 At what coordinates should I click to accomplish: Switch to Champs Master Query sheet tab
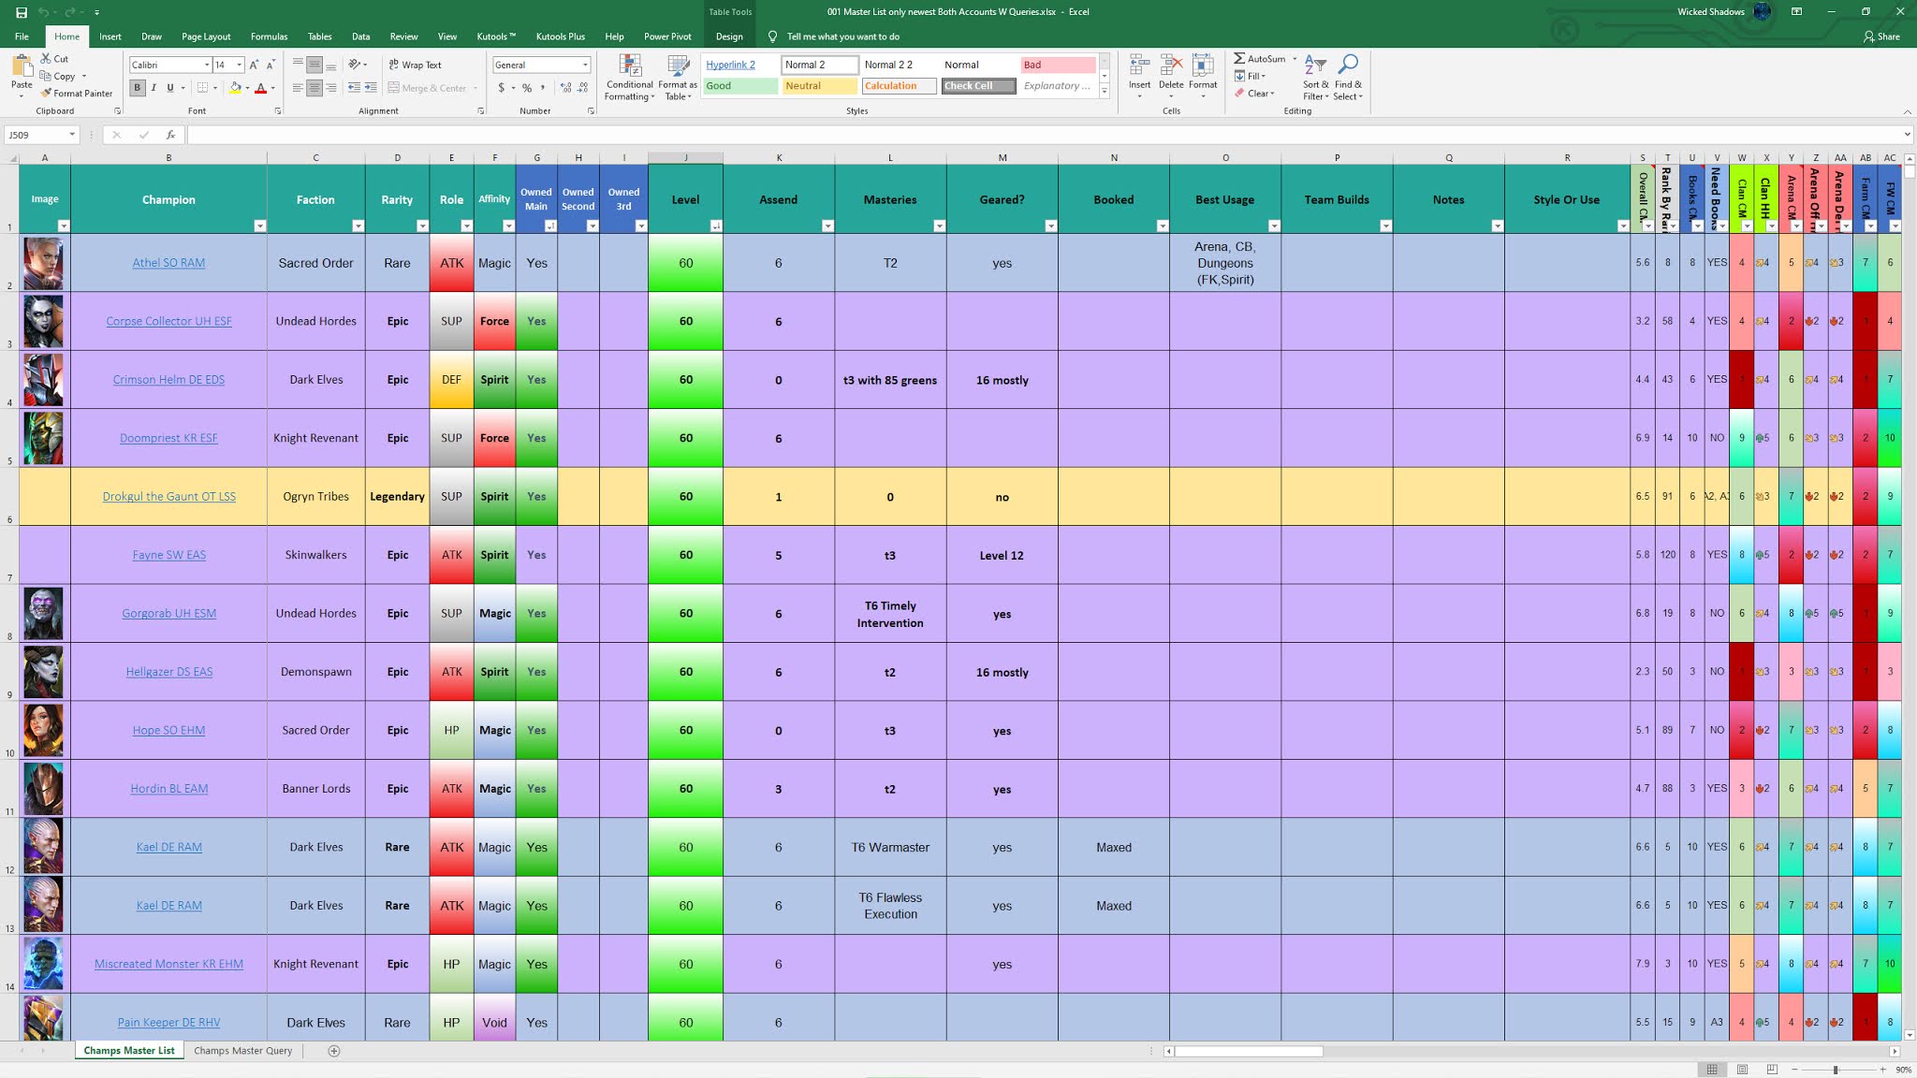(242, 1051)
